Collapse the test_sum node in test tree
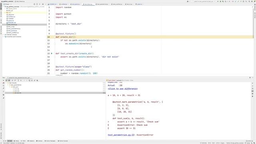Image resolution: width=256 pixels, height=144 pixels. pyautogui.click(x=10, y=87)
